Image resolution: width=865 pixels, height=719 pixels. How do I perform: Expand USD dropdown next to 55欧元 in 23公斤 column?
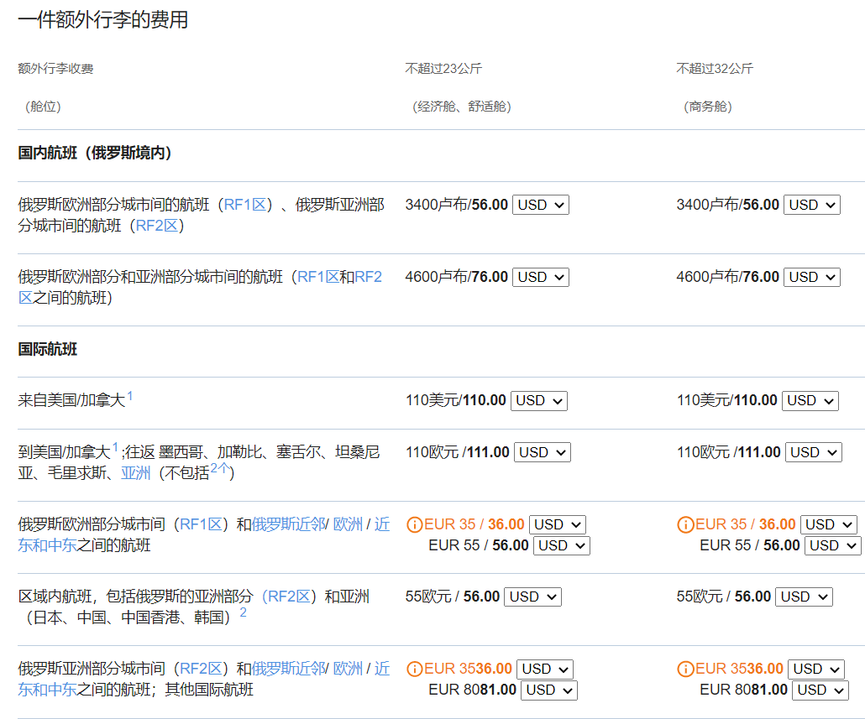click(532, 597)
